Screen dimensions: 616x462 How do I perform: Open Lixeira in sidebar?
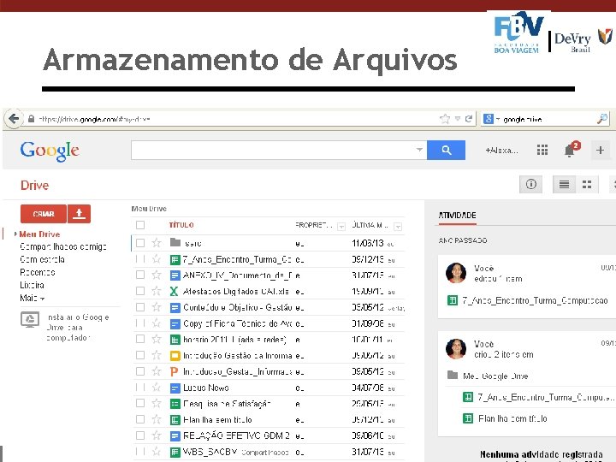coord(32,285)
